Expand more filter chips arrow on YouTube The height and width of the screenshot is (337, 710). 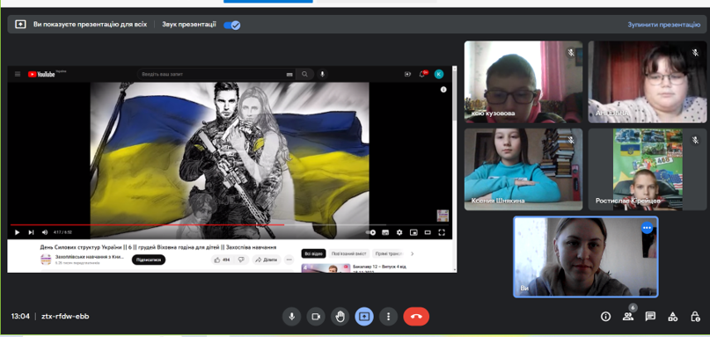[412, 253]
